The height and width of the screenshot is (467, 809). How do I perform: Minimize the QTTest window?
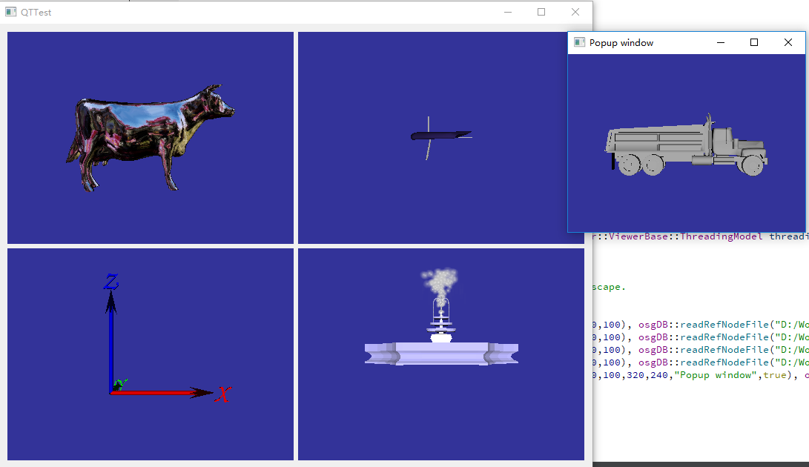pos(508,12)
